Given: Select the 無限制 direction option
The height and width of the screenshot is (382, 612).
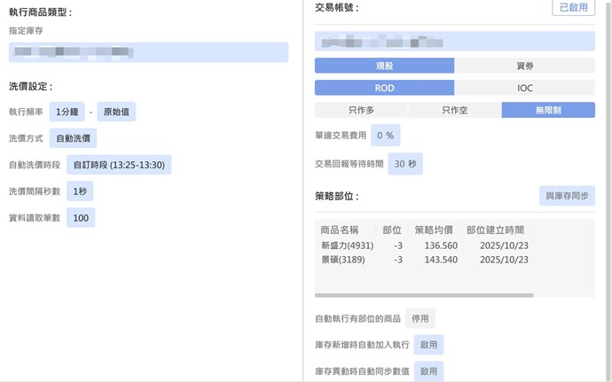Looking at the screenshot, I should point(548,110).
